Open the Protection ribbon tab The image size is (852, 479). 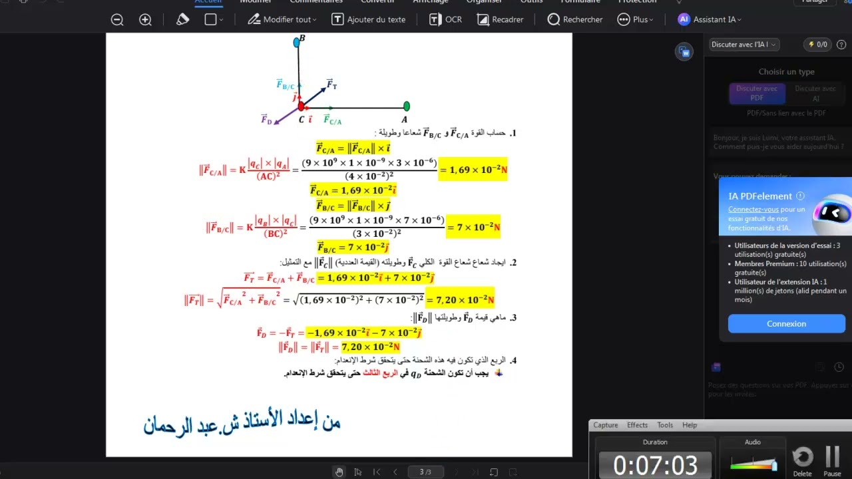(637, 2)
